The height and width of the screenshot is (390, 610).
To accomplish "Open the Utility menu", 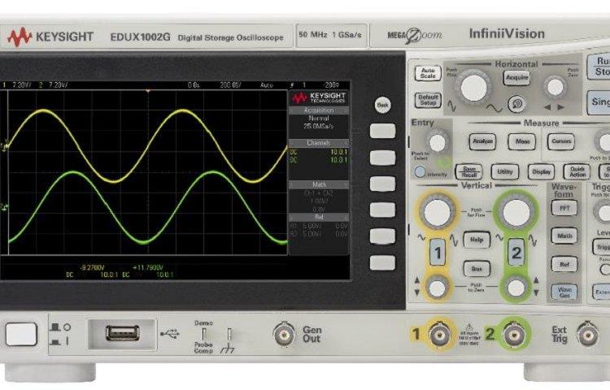I will (504, 171).
